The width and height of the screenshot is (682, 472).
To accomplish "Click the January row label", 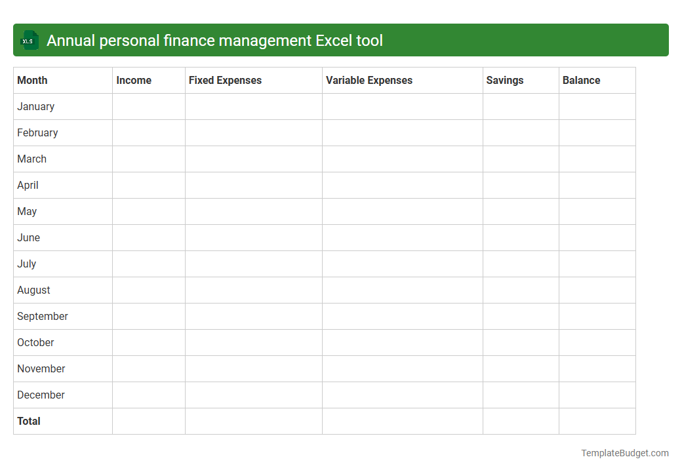I will (35, 106).
